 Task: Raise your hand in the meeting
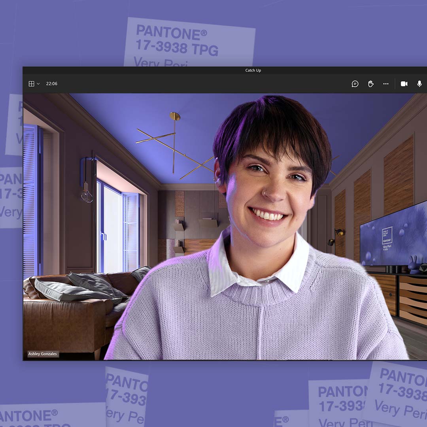pyautogui.click(x=370, y=83)
